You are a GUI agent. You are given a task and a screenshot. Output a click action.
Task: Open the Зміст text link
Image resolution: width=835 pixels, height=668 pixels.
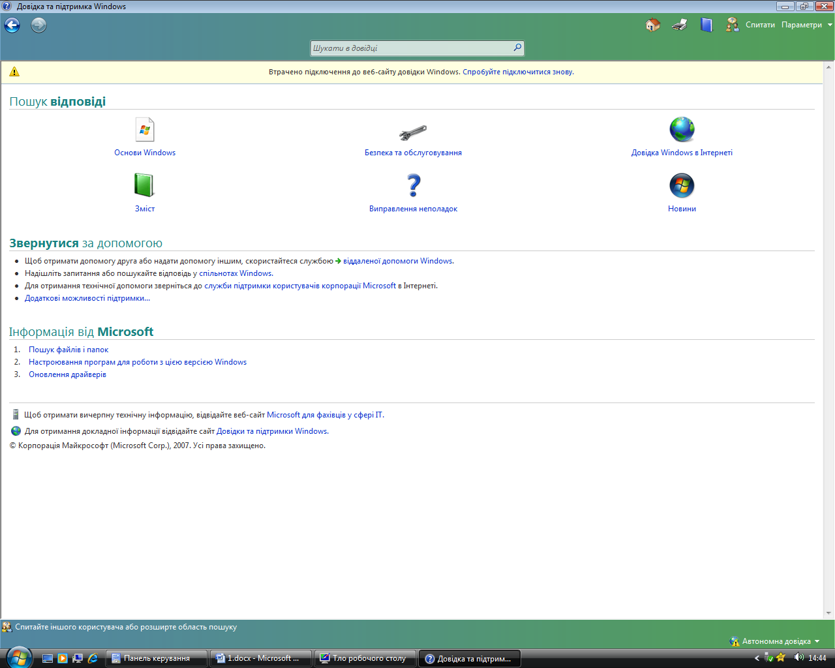[145, 209]
